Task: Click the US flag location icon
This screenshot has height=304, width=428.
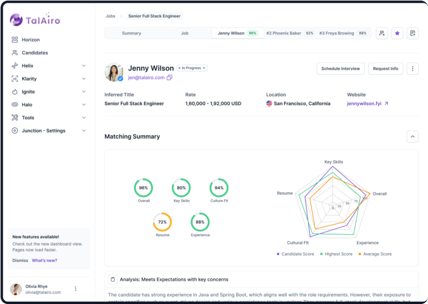Action: pyautogui.click(x=269, y=104)
